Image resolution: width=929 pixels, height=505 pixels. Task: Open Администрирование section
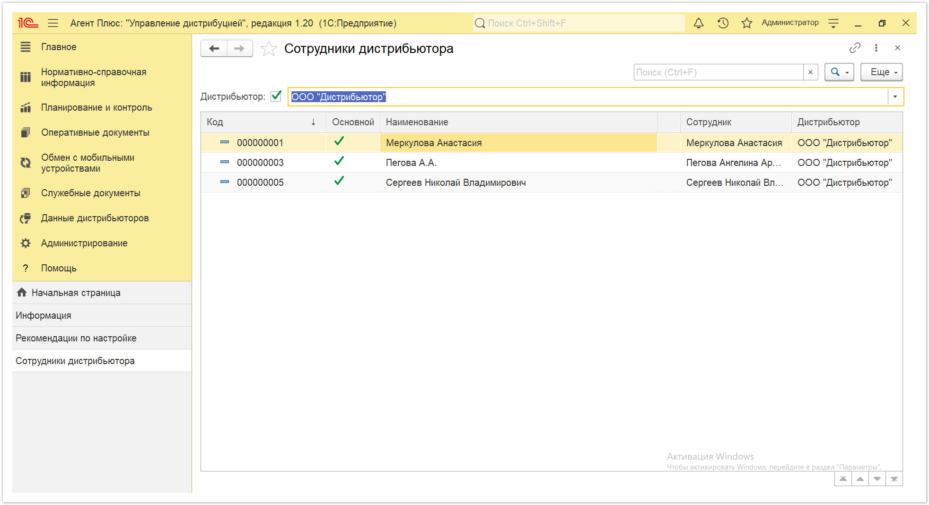click(x=102, y=243)
